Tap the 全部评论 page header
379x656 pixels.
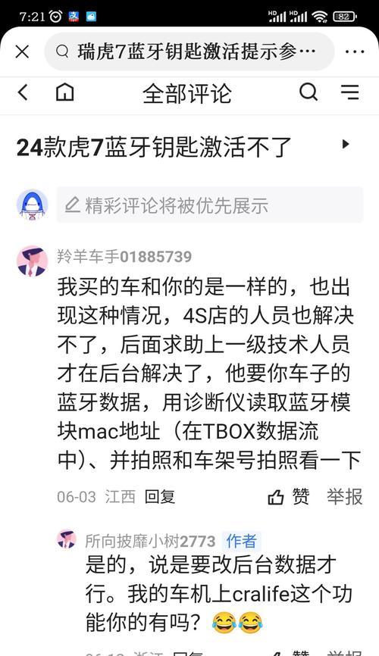pos(186,93)
